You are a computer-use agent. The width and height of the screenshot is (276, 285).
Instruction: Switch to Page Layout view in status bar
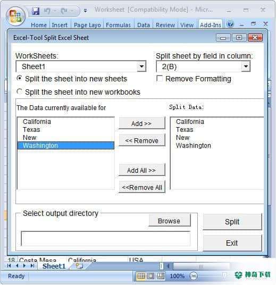[x=150, y=276]
